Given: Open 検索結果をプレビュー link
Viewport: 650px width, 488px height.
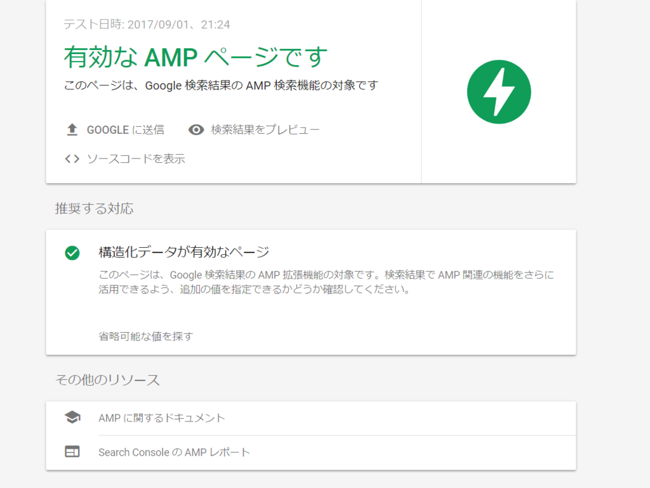Looking at the screenshot, I should (x=265, y=130).
